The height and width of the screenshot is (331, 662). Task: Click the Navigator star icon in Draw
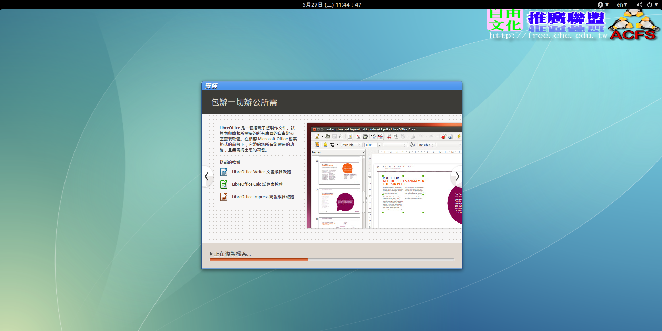point(459,136)
